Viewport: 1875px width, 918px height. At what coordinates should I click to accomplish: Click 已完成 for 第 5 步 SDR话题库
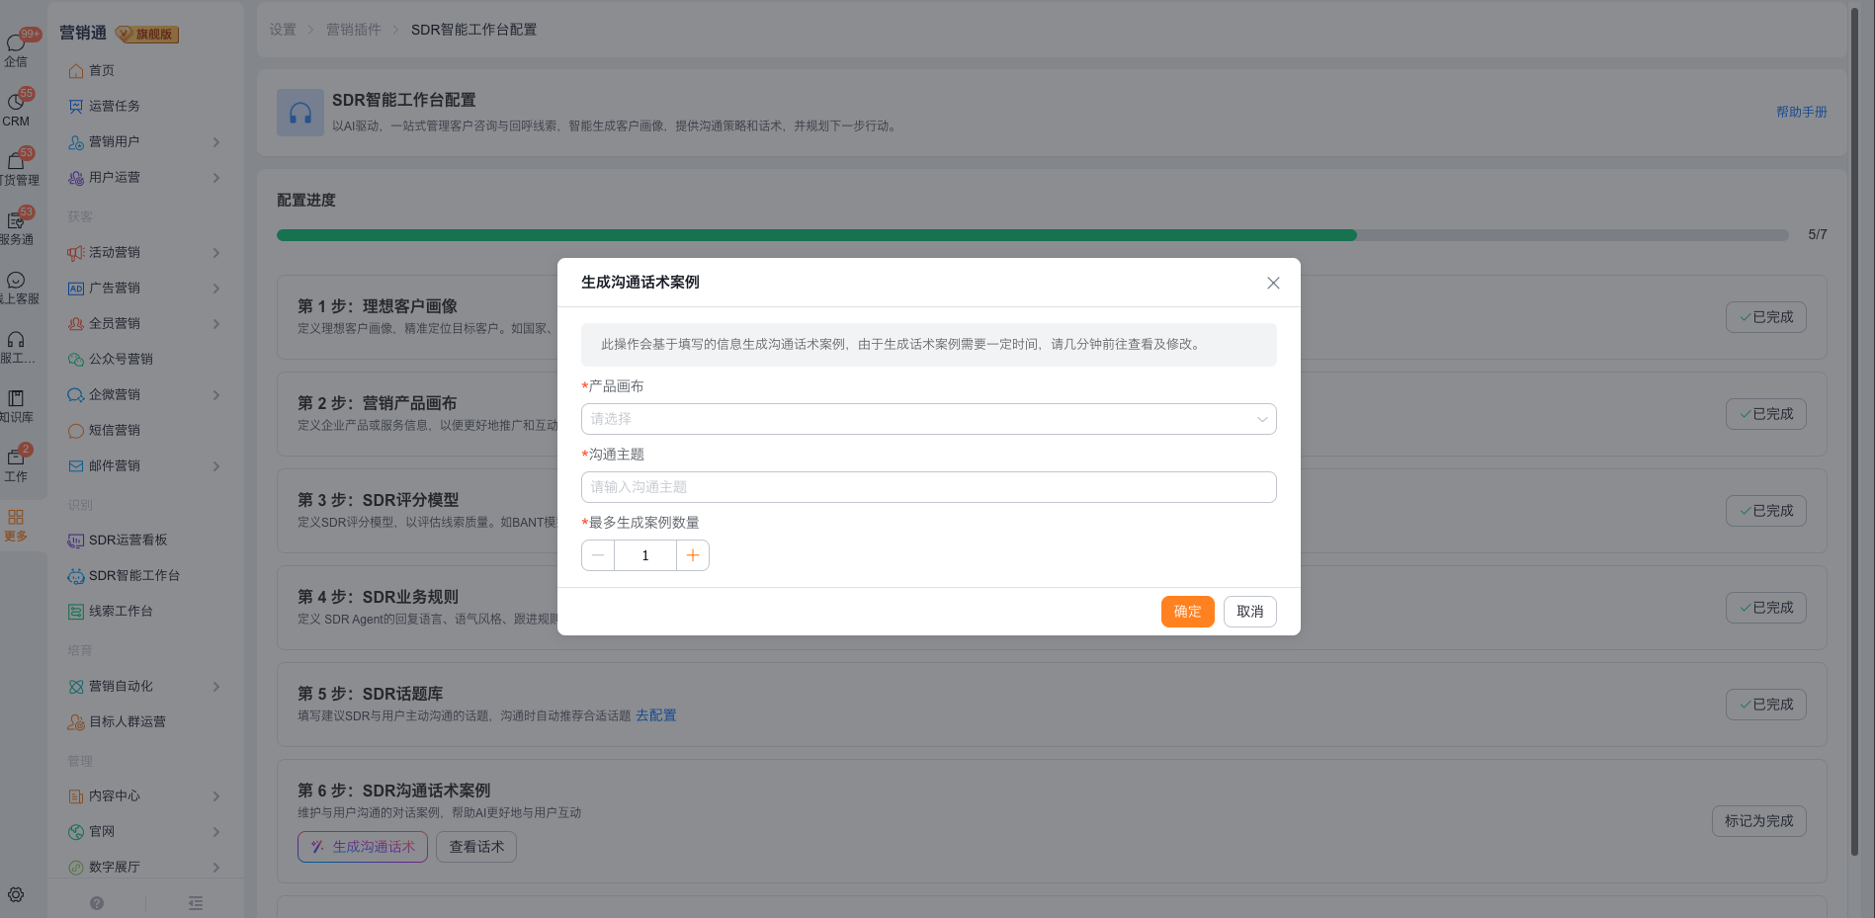1766,705
